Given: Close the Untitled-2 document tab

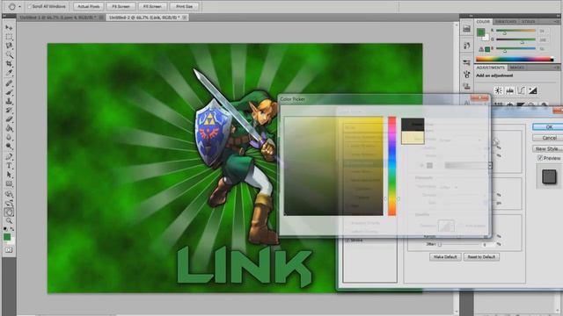Looking at the screenshot, I should [x=185, y=18].
